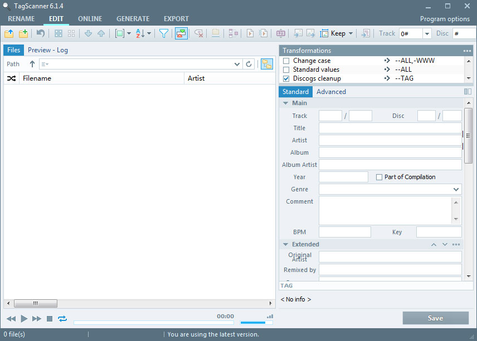Collapse the Main section
477x341 pixels.
click(x=286, y=103)
